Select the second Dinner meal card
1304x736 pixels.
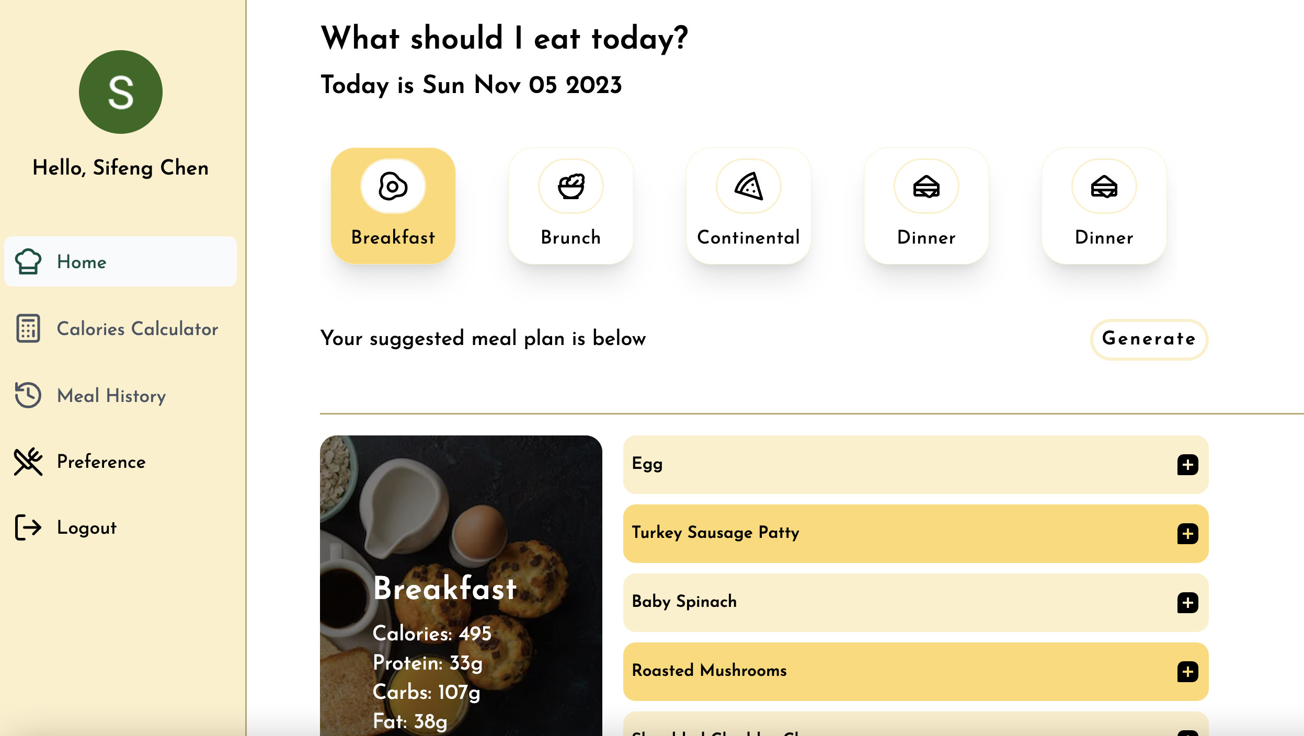tap(1104, 206)
